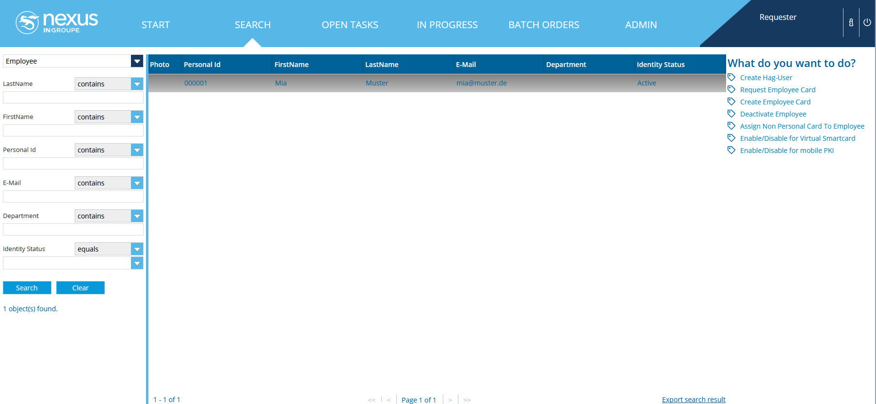Click the Nexus InGroupe logo
The image size is (876, 404).
(x=57, y=23)
